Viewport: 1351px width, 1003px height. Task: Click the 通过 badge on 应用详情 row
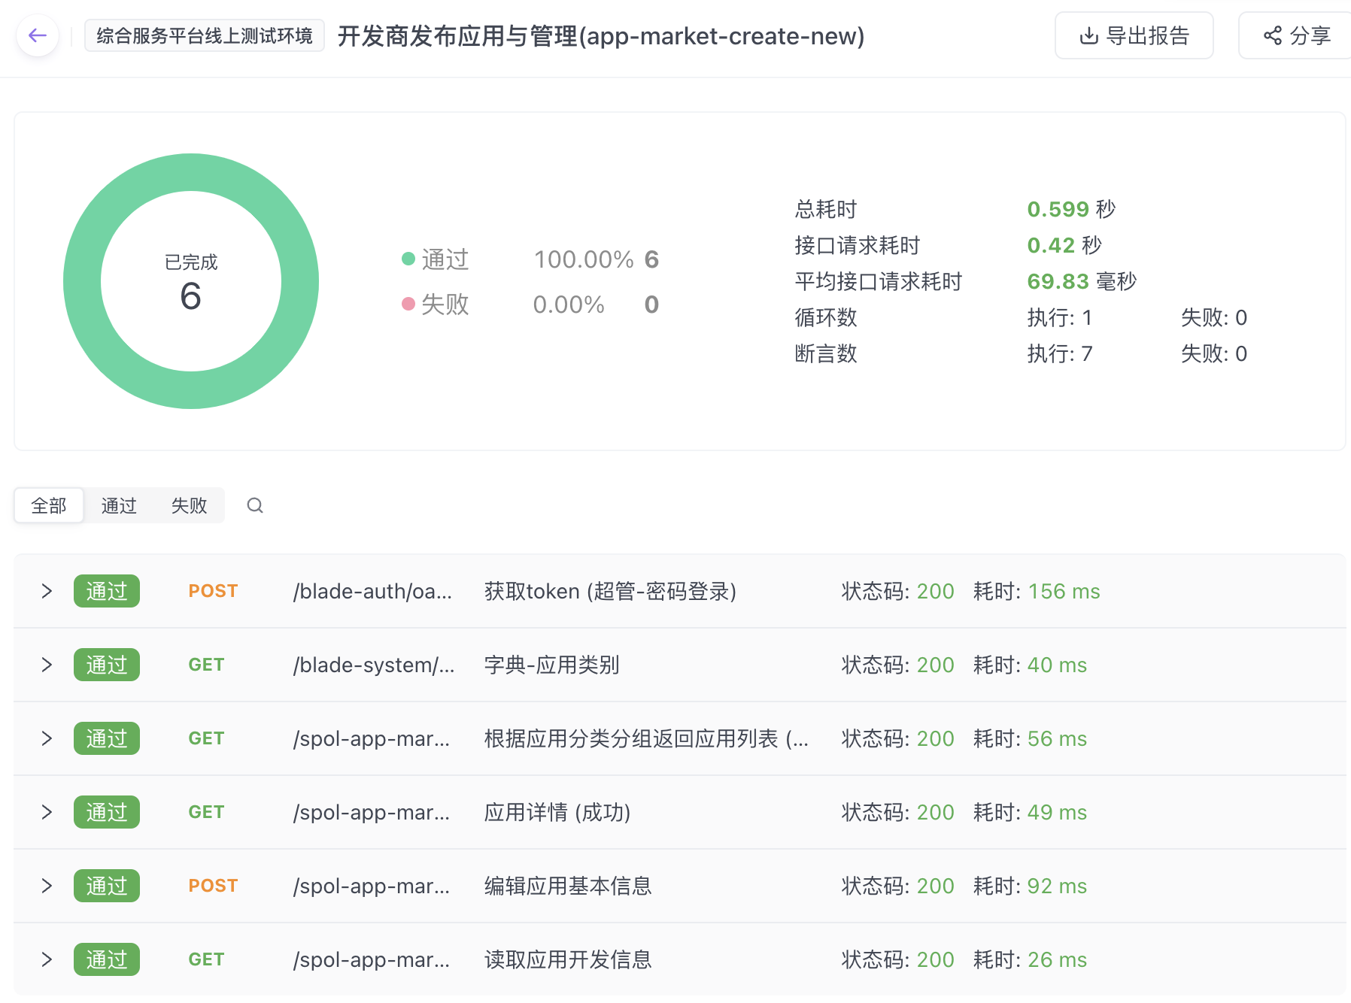pos(107,812)
